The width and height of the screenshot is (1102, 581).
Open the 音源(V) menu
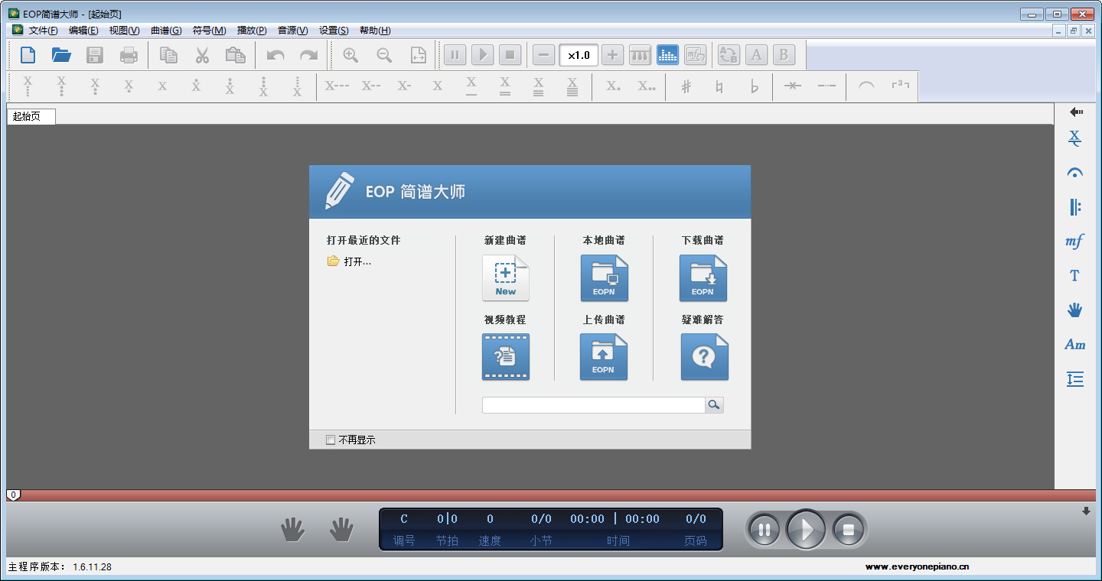(292, 31)
